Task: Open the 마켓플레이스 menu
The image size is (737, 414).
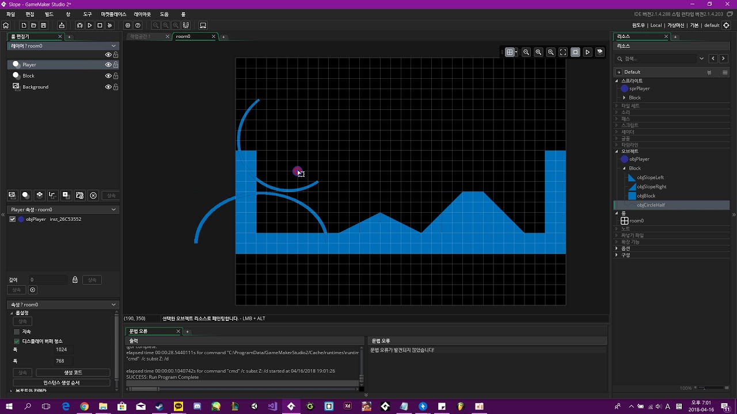Action: (x=113, y=14)
